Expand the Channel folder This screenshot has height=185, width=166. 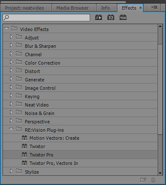(x=11, y=54)
